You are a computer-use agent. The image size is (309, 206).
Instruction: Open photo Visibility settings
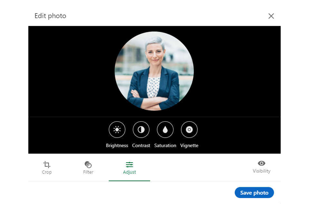[x=261, y=167]
